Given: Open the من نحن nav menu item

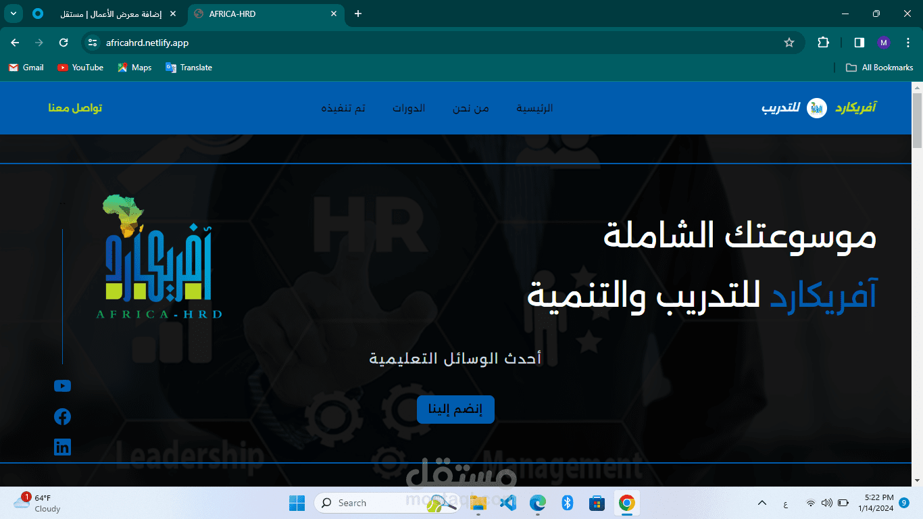Looking at the screenshot, I should [x=471, y=108].
